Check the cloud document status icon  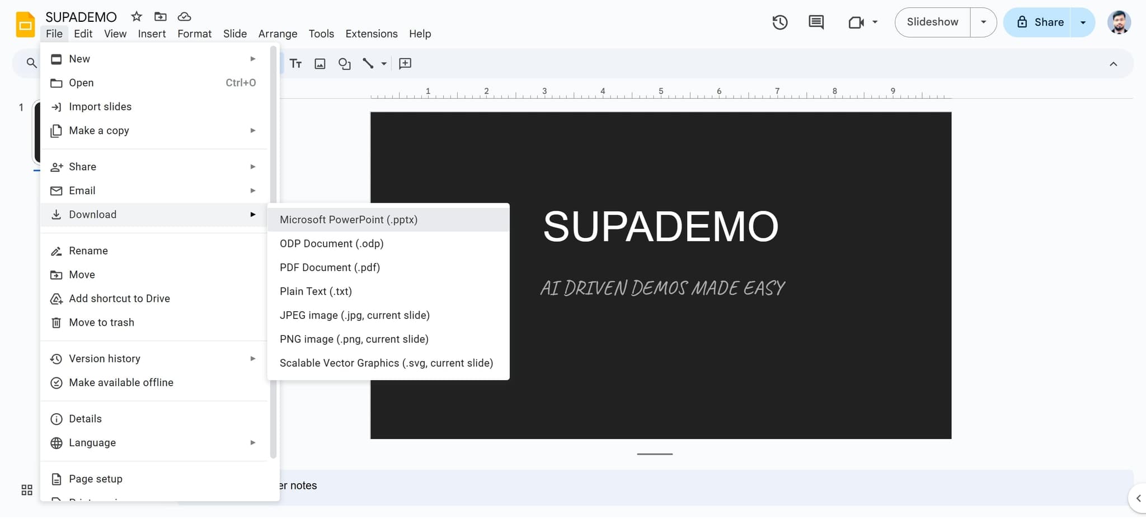click(185, 16)
